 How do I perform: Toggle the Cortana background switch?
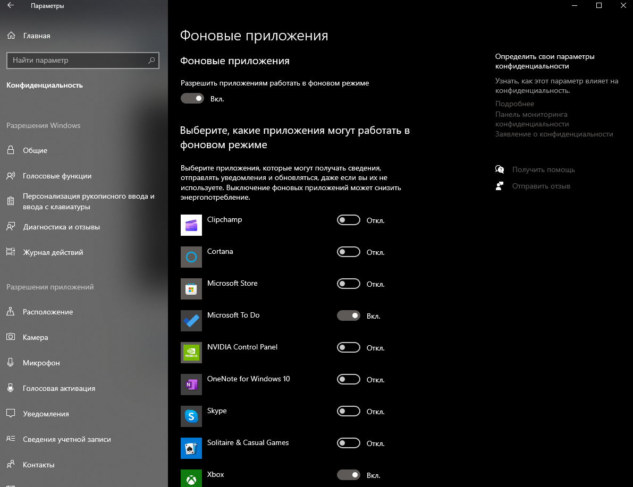click(349, 252)
